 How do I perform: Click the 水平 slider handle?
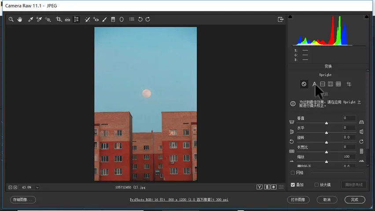point(327,133)
